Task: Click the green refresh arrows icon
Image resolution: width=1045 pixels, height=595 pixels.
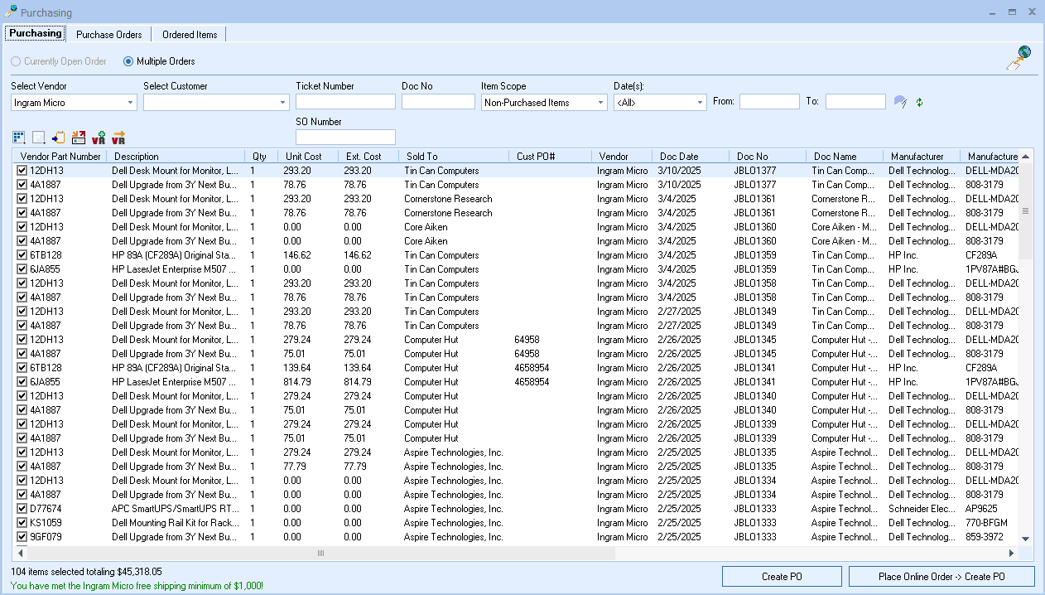Action: point(919,102)
